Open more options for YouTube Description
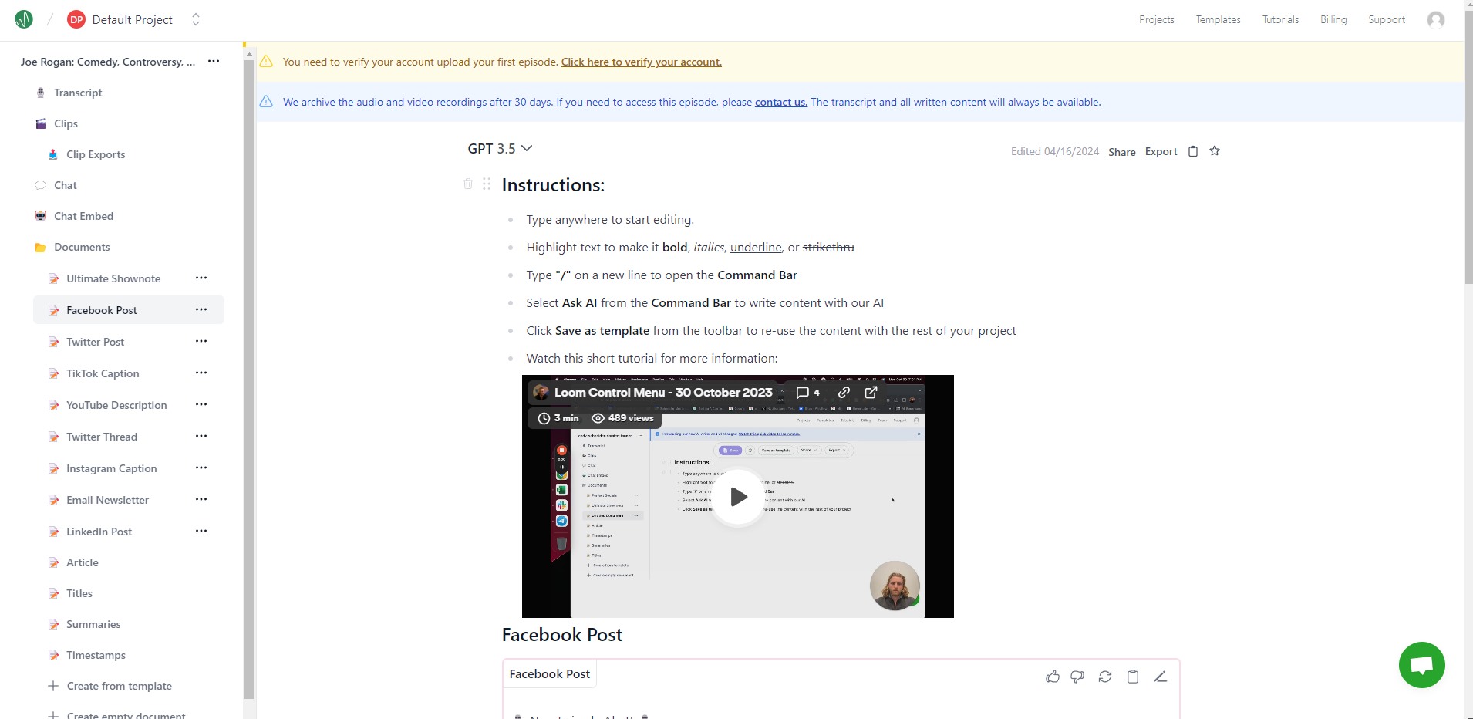 [201, 404]
